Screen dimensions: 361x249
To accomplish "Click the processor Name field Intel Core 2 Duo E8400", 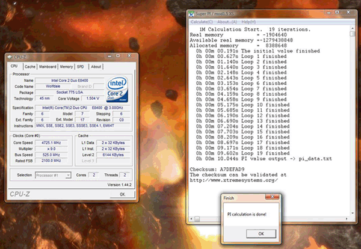I will click(x=70, y=81).
